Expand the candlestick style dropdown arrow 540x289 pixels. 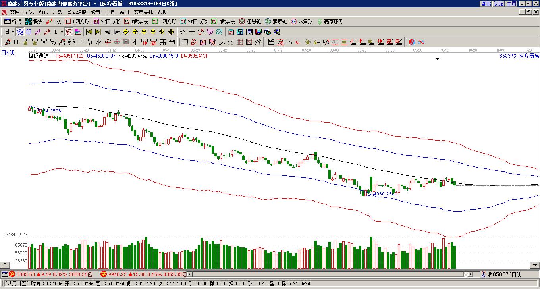[x=62, y=32]
